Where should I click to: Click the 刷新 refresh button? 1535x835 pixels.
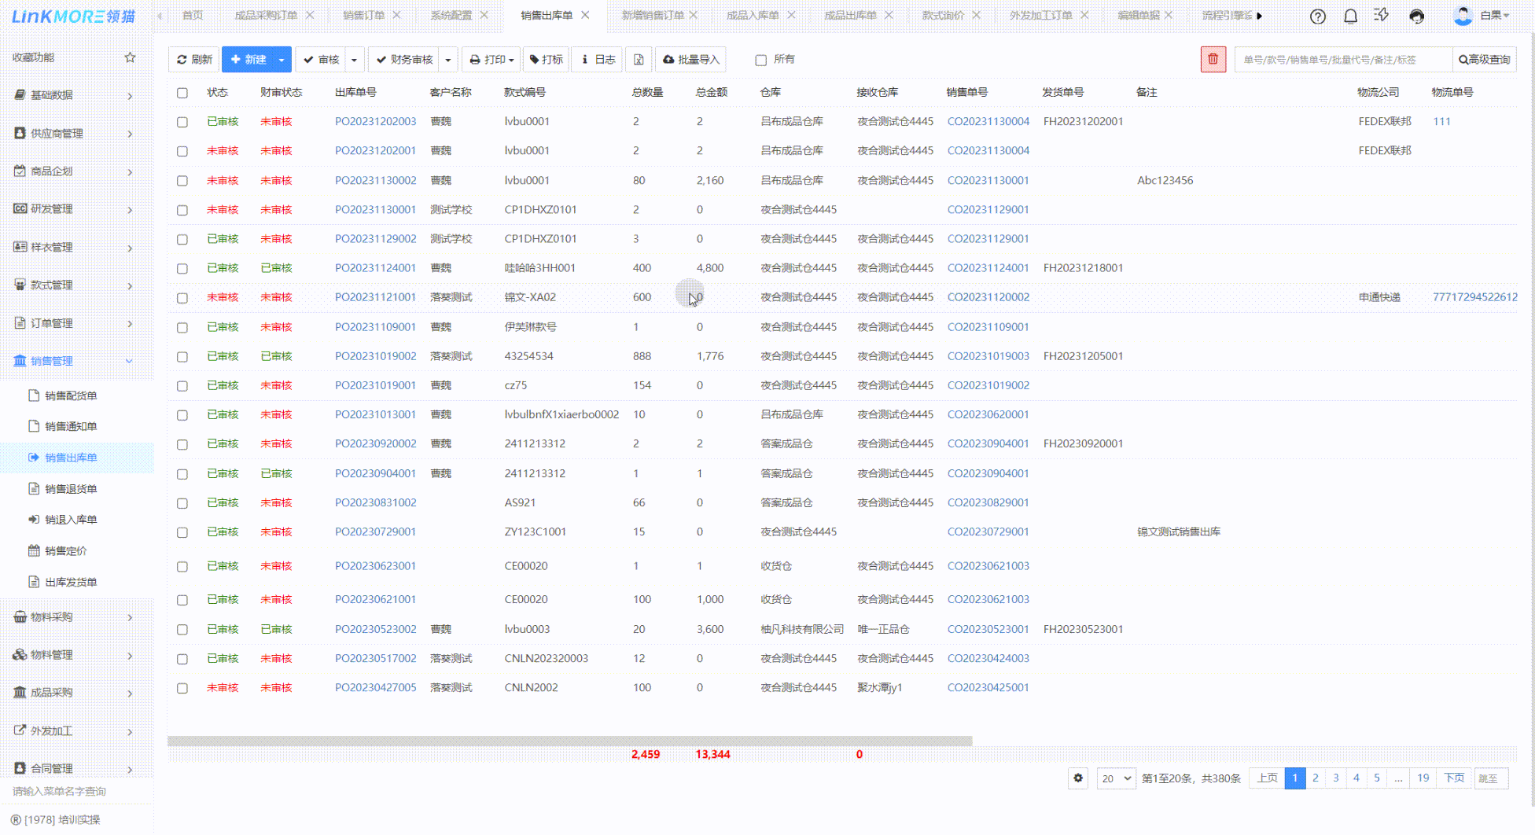(194, 60)
